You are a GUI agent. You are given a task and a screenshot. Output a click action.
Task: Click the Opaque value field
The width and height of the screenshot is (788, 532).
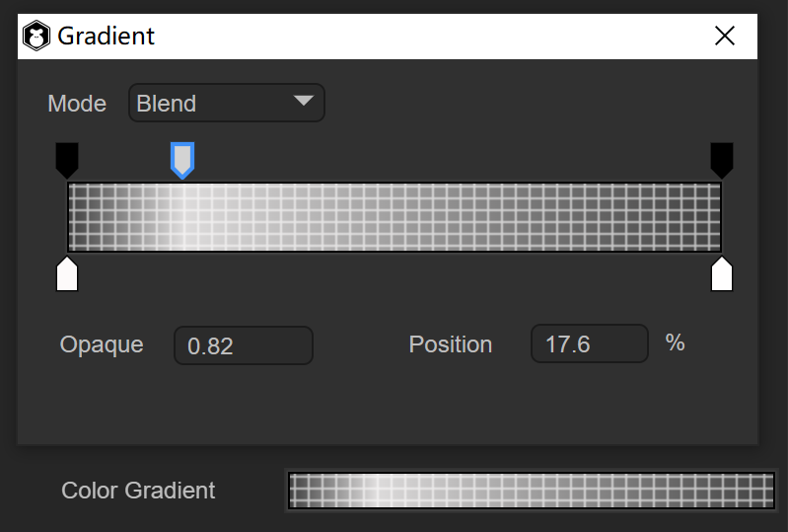click(x=244, y=345)
